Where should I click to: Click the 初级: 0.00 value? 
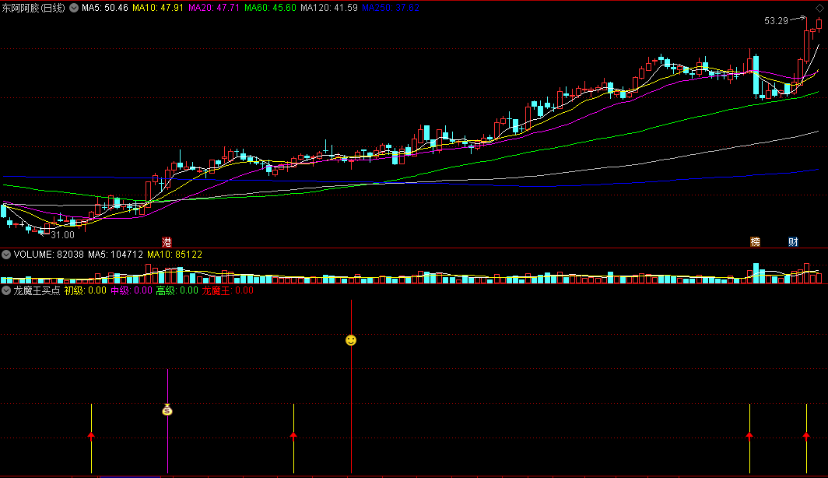tap(85, 290)
